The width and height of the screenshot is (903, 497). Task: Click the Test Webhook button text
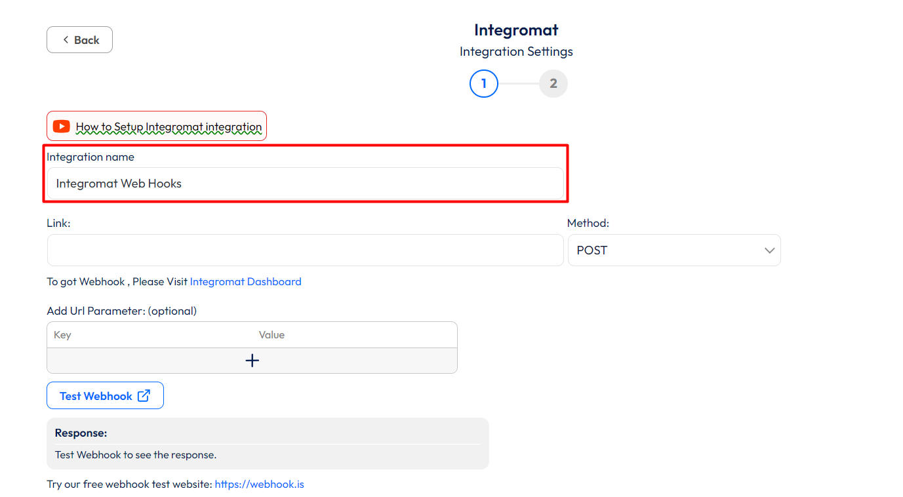96,396
